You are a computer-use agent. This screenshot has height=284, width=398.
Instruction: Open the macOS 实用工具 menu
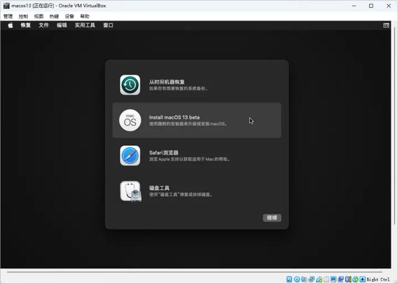[x=85, y=25]
